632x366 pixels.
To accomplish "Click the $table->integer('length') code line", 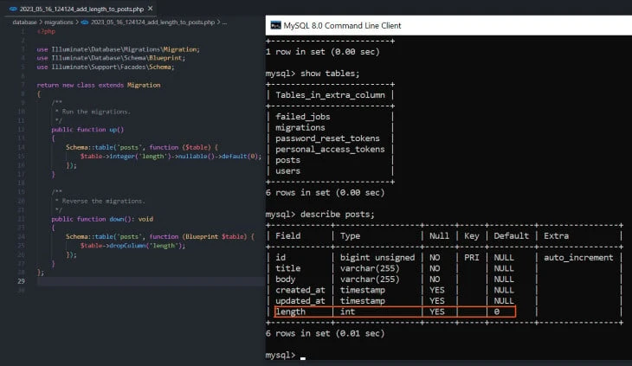I will (171, 157).
